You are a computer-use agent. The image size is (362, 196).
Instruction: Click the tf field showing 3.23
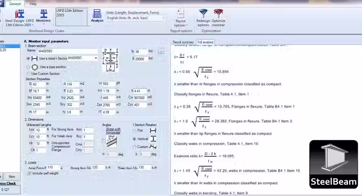(x=73, y=91)
